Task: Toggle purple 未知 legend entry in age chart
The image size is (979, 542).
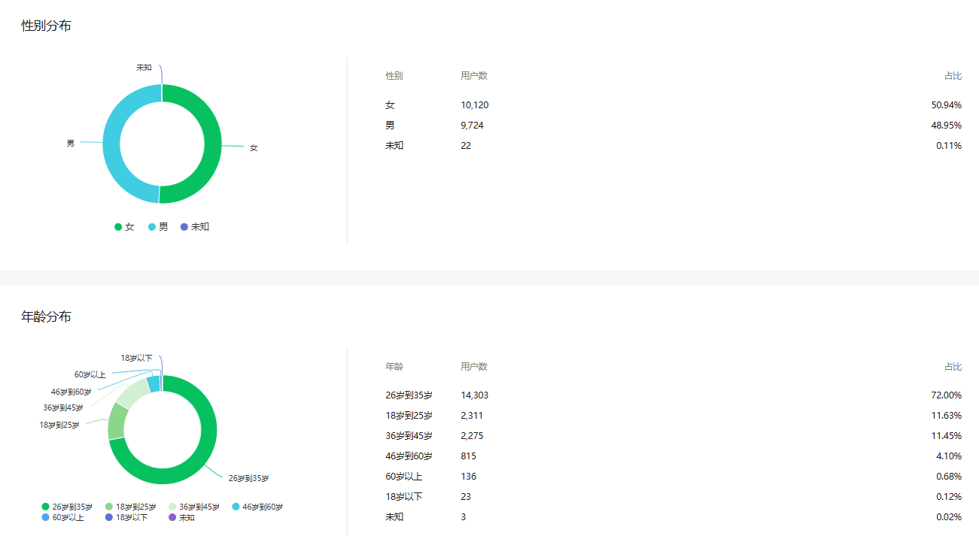Action: 181,517
